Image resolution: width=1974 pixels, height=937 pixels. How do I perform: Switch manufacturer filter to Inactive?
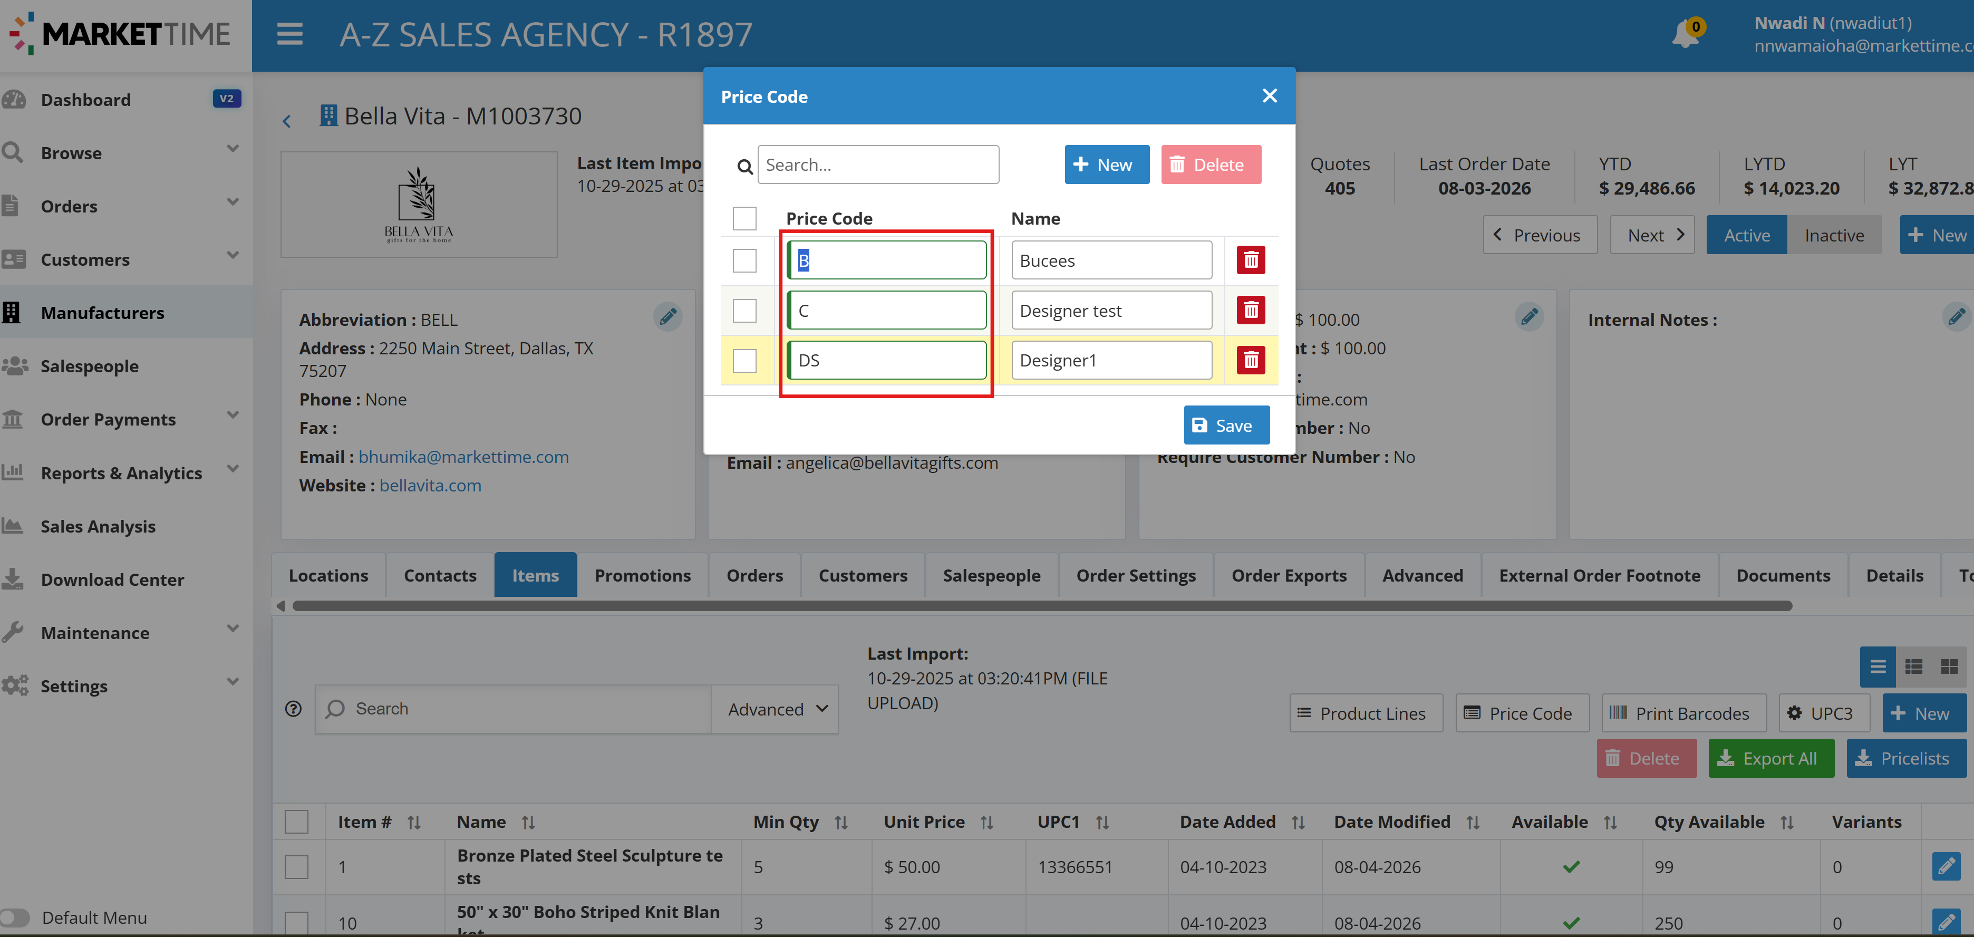[1834, 235]
